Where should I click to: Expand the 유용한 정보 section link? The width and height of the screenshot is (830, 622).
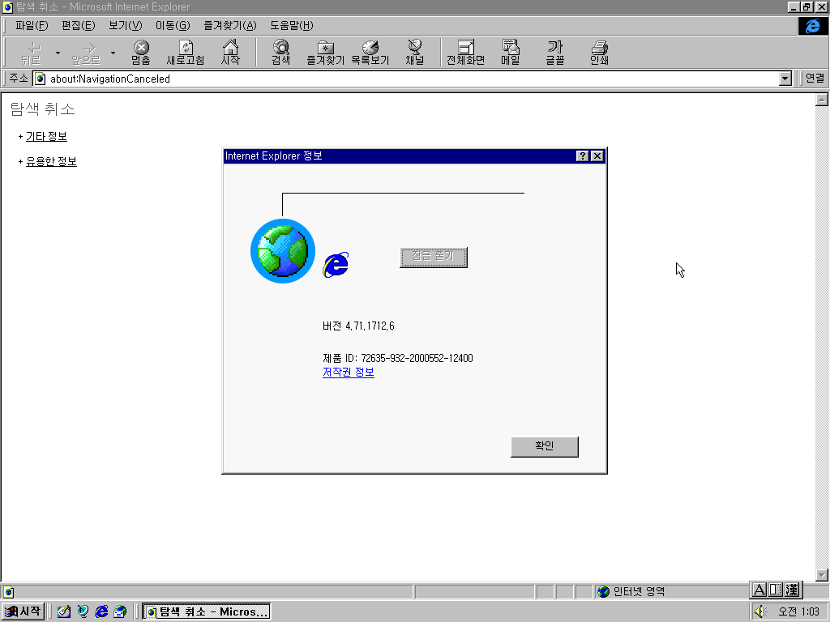point(51,161)
